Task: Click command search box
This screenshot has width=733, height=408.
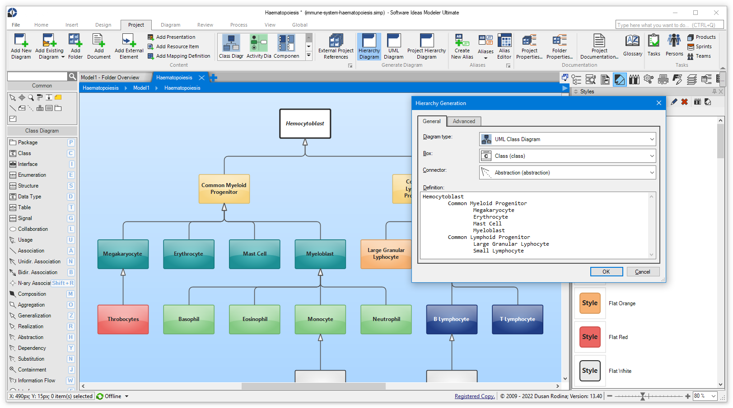Action: pyautogui.click(x=669, y=25)
